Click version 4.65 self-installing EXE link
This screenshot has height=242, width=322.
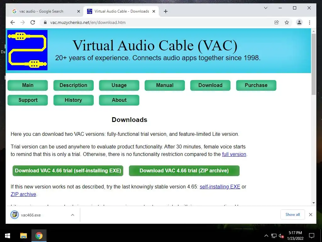point(220,187)
